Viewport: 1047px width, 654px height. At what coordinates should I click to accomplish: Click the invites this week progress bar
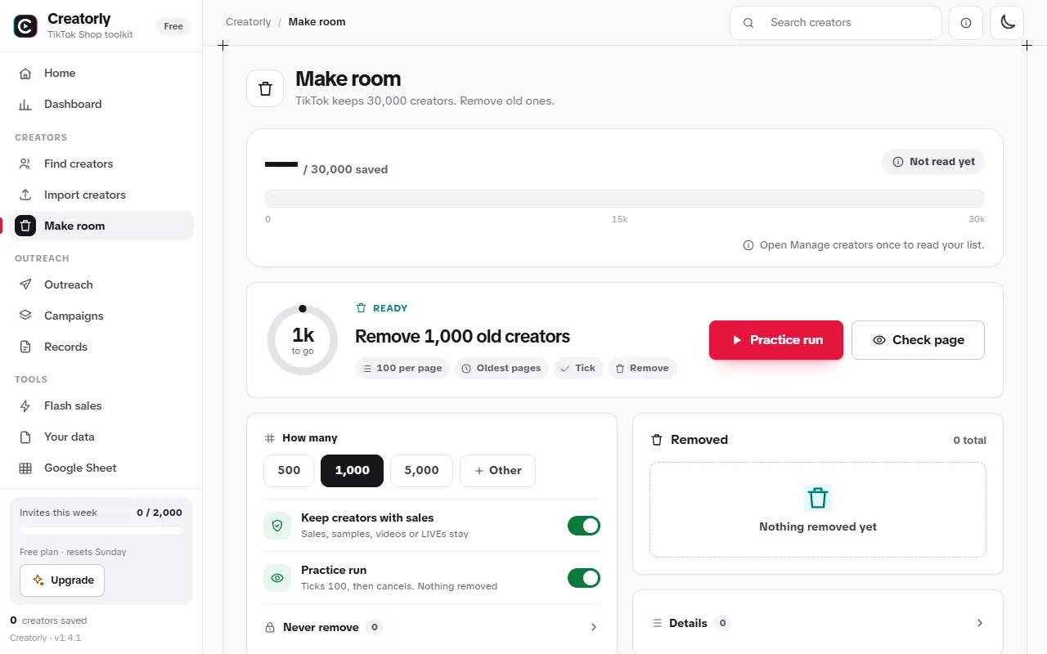(x=101, y=531)
